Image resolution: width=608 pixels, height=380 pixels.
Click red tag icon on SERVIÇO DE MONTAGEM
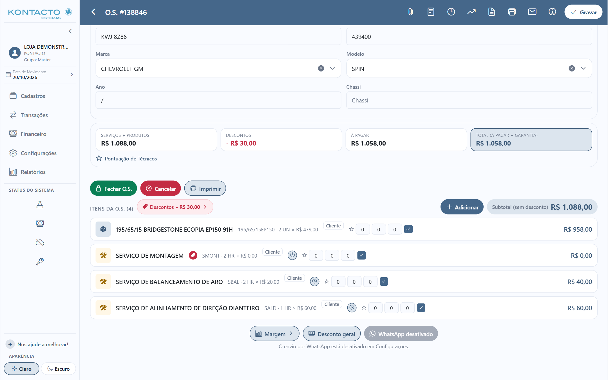click(x=193, y=255)
